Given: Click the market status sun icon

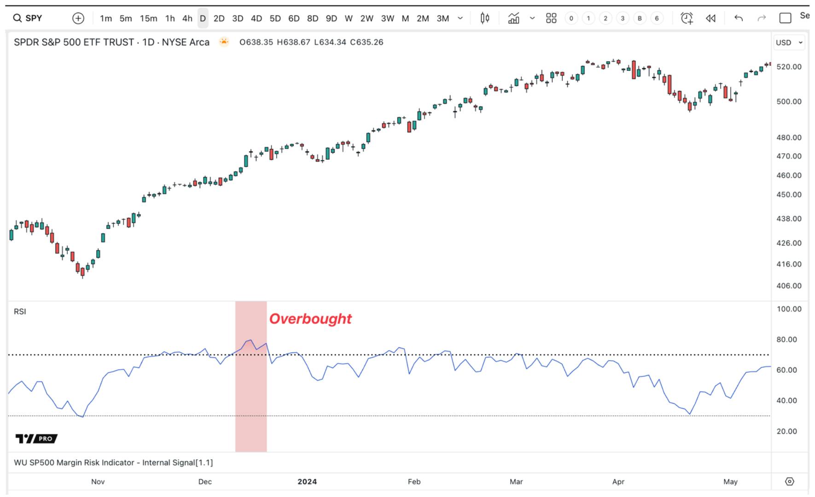Looking at the screenshot, I should pyautogui.click(x=224, y=42).
